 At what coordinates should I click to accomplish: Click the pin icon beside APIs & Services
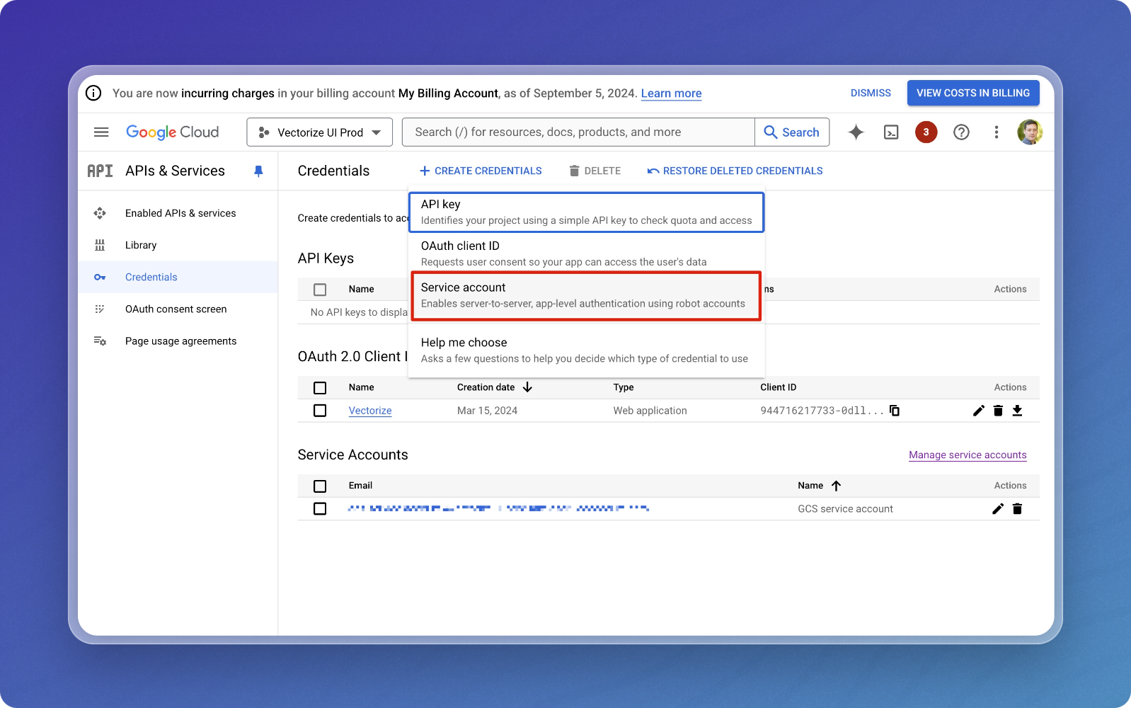point(258,171)
